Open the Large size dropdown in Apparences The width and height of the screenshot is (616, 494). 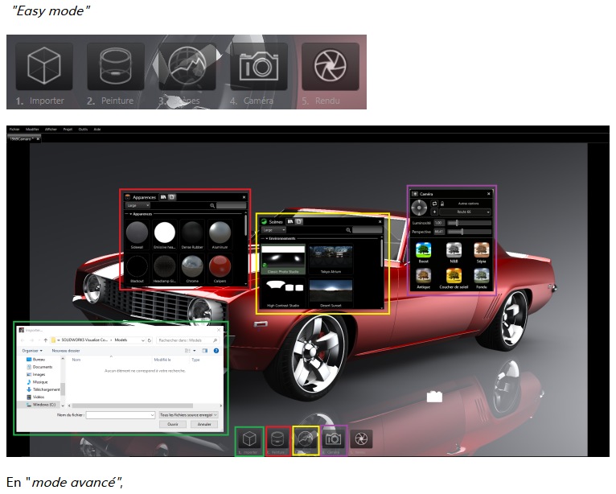coord(138,206)
